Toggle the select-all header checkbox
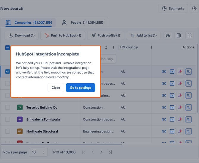This screenshot has width=199, height=163. (7, 48)
